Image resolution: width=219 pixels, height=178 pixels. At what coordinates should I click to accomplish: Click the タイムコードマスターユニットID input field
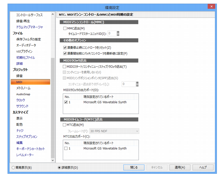112,33
